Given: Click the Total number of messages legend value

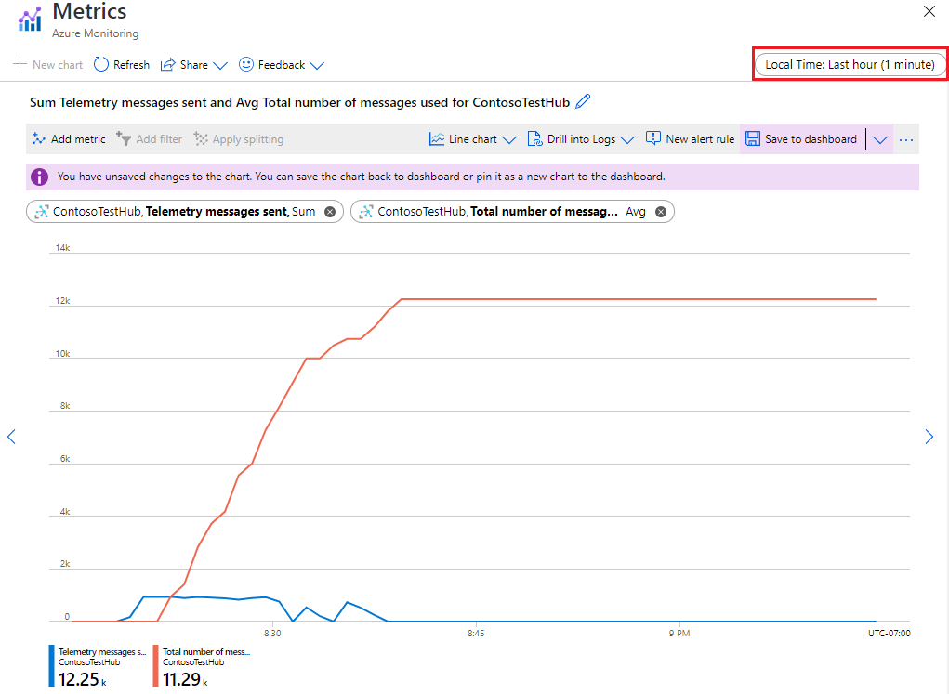Looking at the screenshot, I should click(x=183, y=679).
